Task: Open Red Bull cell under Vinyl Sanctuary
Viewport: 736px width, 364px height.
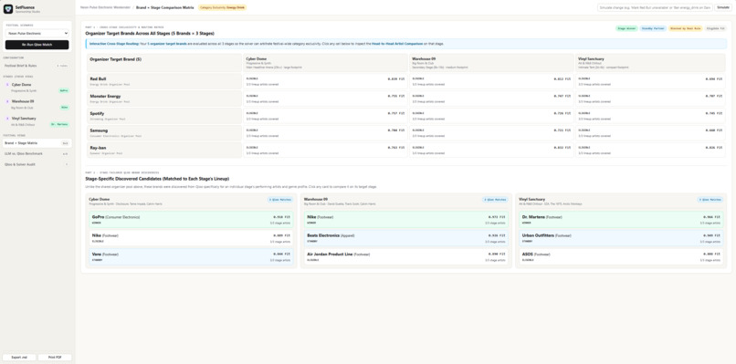Action: coord(650,81)
